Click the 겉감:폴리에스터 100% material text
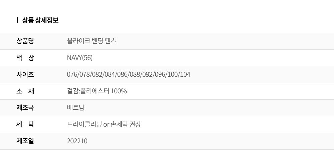 (x=97, y=91)
